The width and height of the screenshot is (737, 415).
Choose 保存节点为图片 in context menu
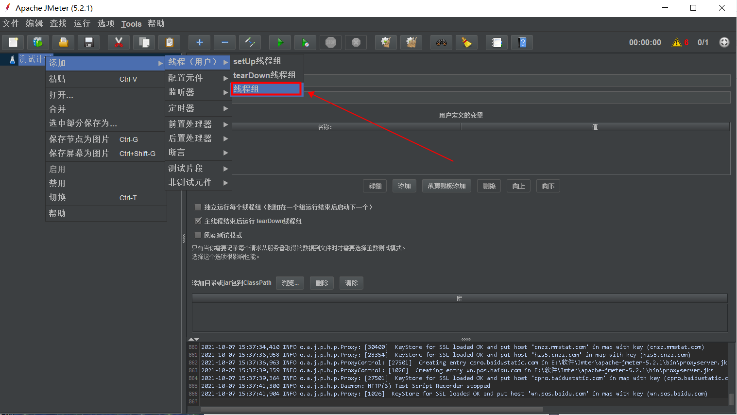click(x=106, y=139)
